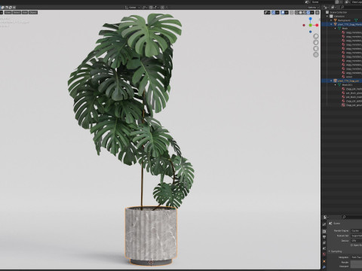
Task: Open the Object properties tab
Action: [324, 261]
